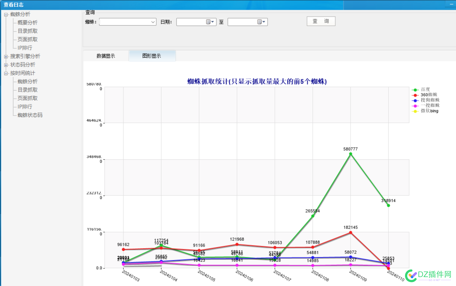Click the 360蜘蛛 data point labeled 96162
The image size is (456, 286).
123,249
